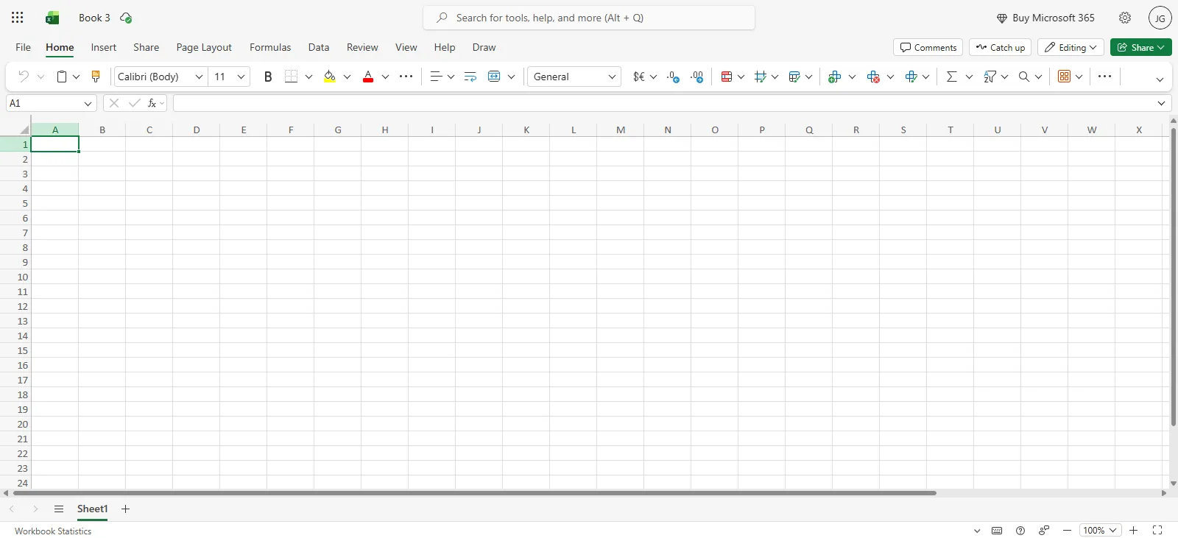Screen dimensions: 1178x538
Task: Click the Format Painter brush icon
Action: pyautogui.click(x=96, y=77)
